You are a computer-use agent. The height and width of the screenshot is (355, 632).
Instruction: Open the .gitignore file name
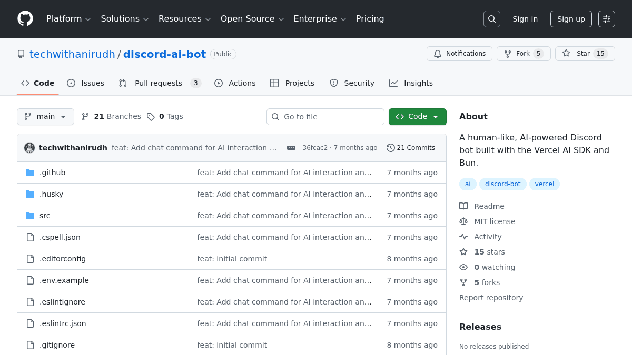tap(57, 345)
